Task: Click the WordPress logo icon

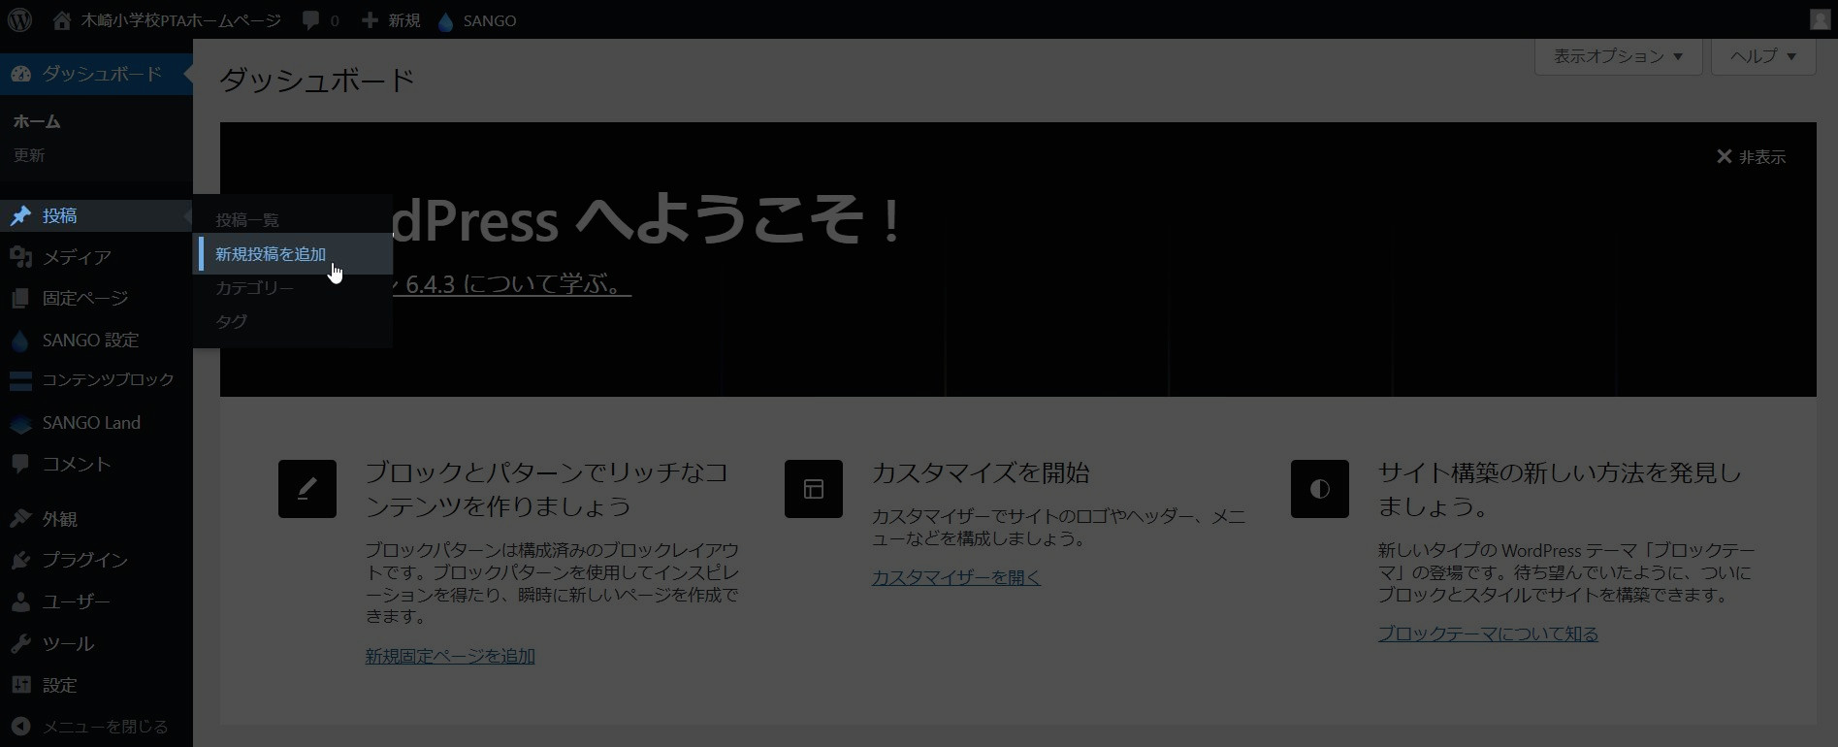Action: pos(19,20)
